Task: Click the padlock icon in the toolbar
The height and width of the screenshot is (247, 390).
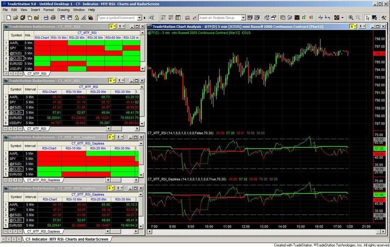Action: click(x=77, y=18)
